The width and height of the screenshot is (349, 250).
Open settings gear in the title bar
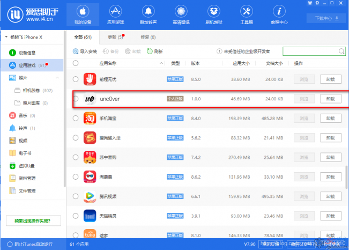click(x=317, y=3)
